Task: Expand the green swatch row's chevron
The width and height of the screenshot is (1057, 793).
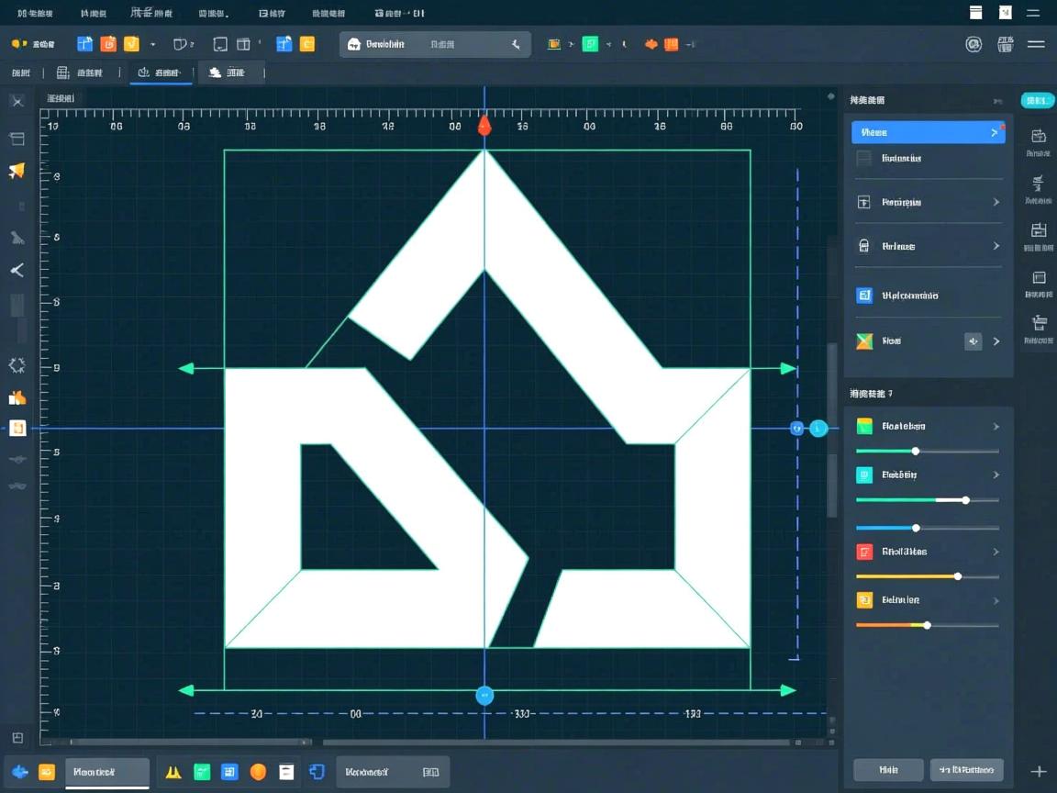Action: (x=996, y=427)
